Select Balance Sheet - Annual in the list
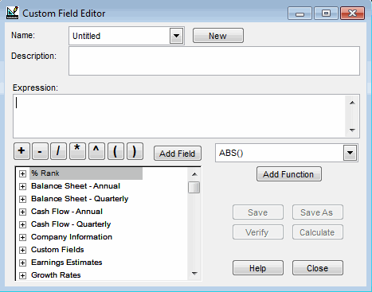372x292 pixels. [76, 186]
